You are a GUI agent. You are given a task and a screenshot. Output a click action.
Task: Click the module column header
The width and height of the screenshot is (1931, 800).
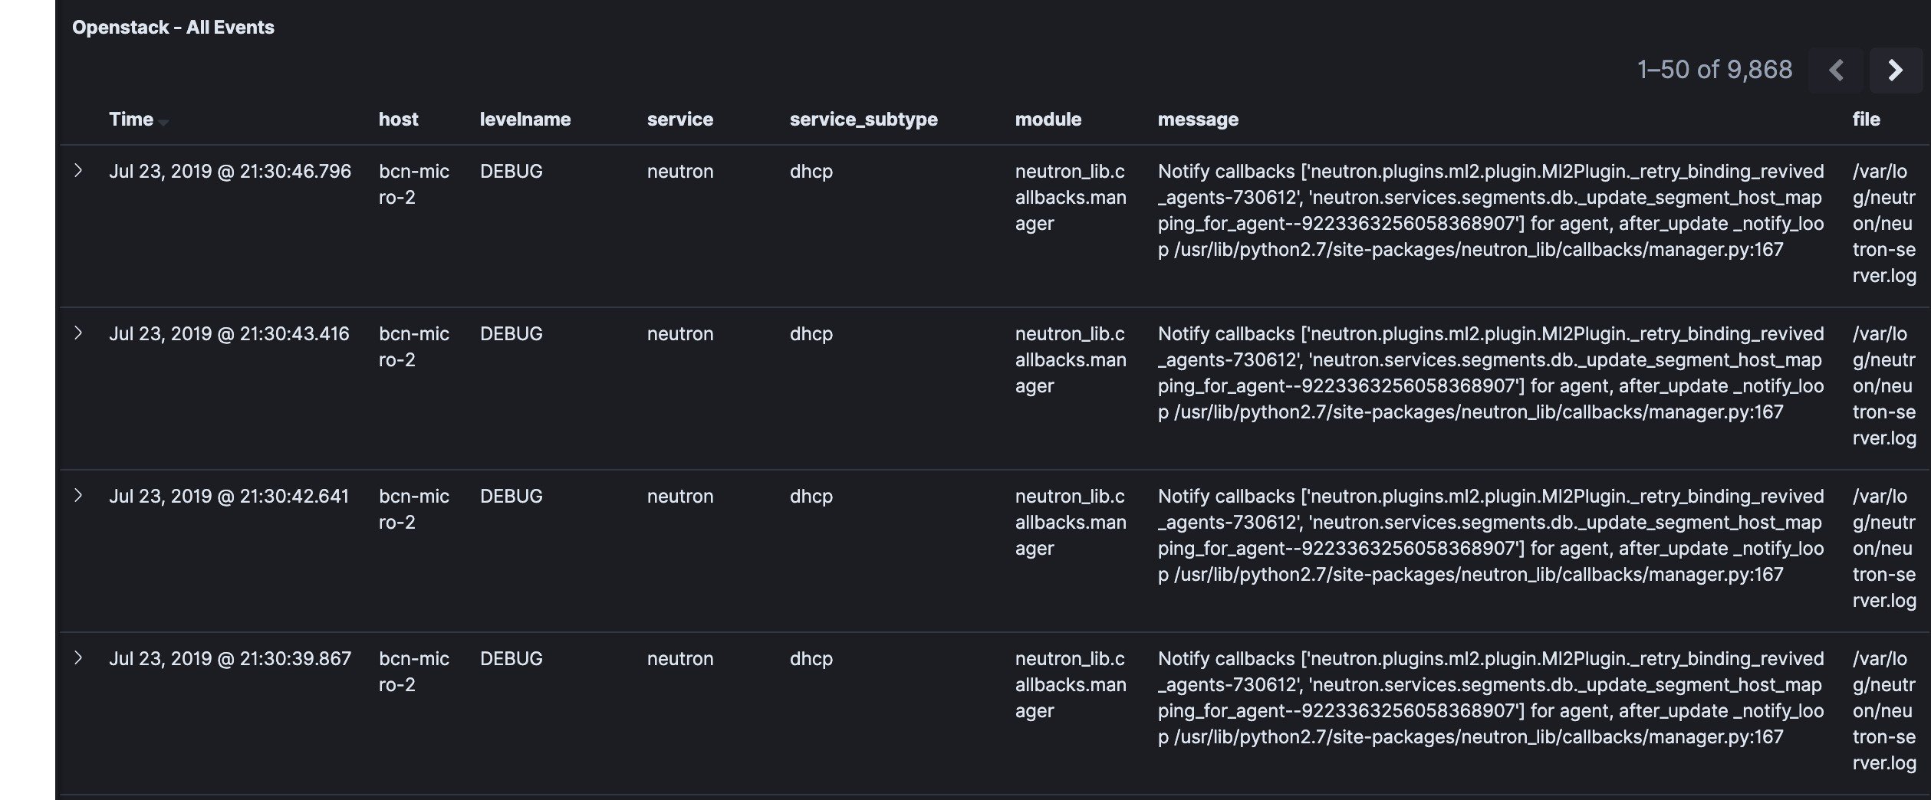[x=1048, y=119]
